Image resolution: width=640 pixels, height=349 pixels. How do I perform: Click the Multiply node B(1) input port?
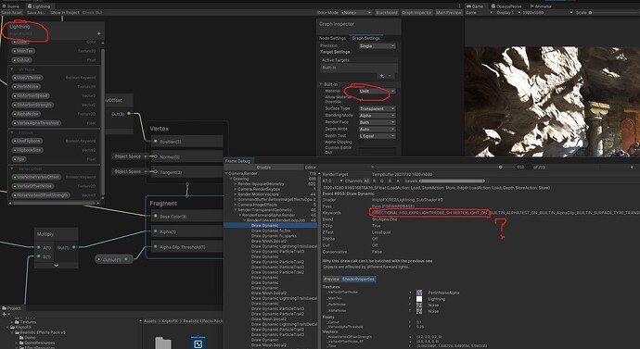pyautogui.click(x=39, y=256)
